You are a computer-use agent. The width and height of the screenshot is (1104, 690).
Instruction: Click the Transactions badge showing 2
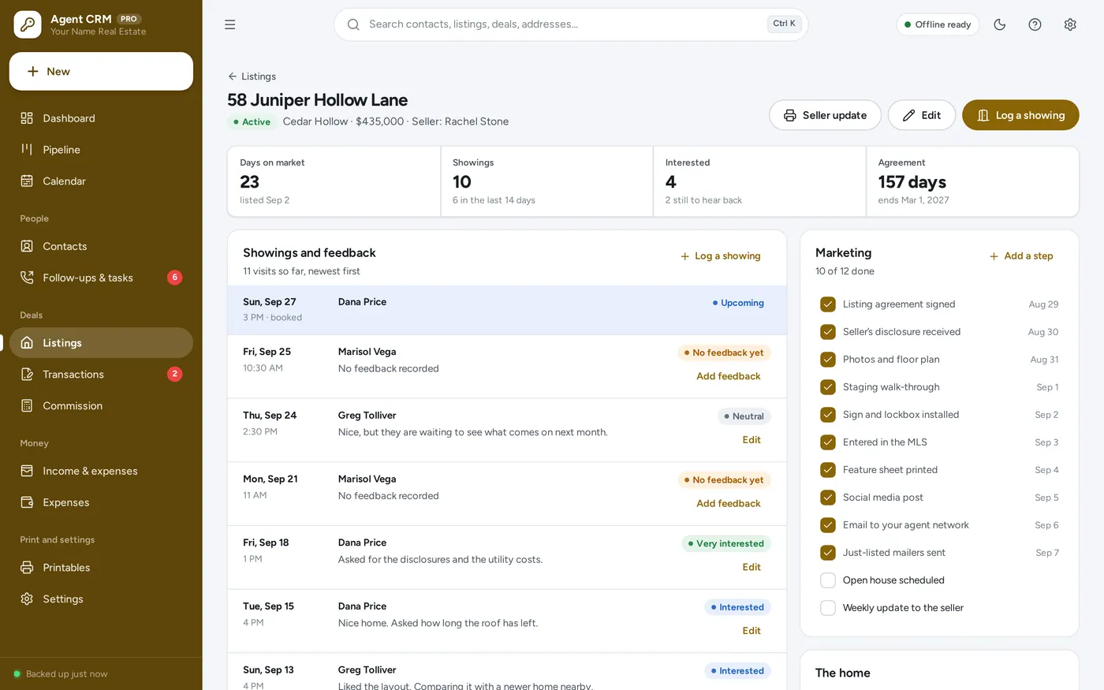(x=175, y=374)
